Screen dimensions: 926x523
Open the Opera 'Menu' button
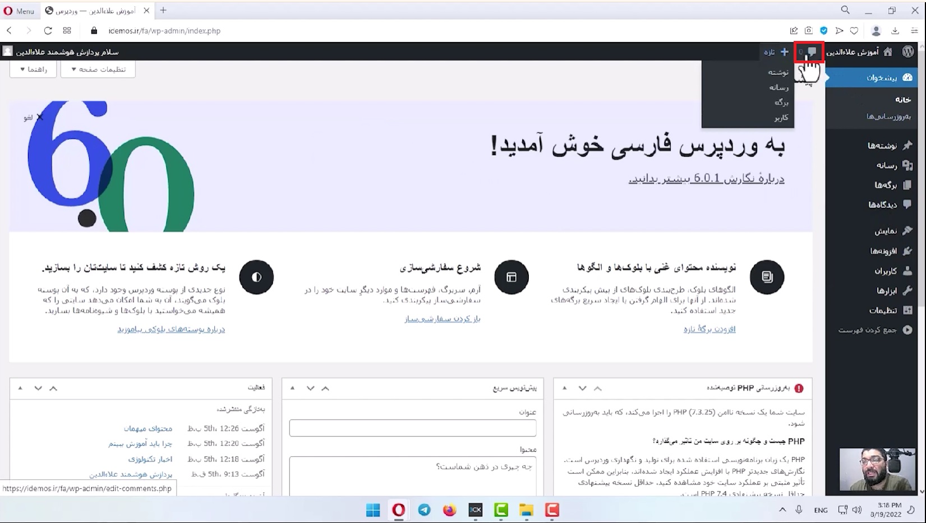pyautogui.click(x=19, y=11)
